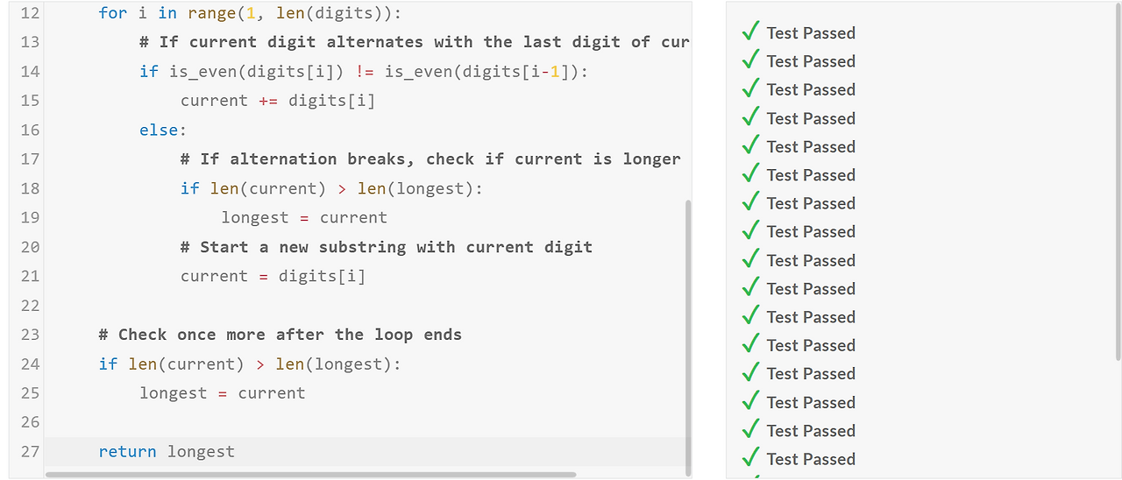Click the second green checkmark from top
Screen dimensions: 1122x480
click(750, 60)
